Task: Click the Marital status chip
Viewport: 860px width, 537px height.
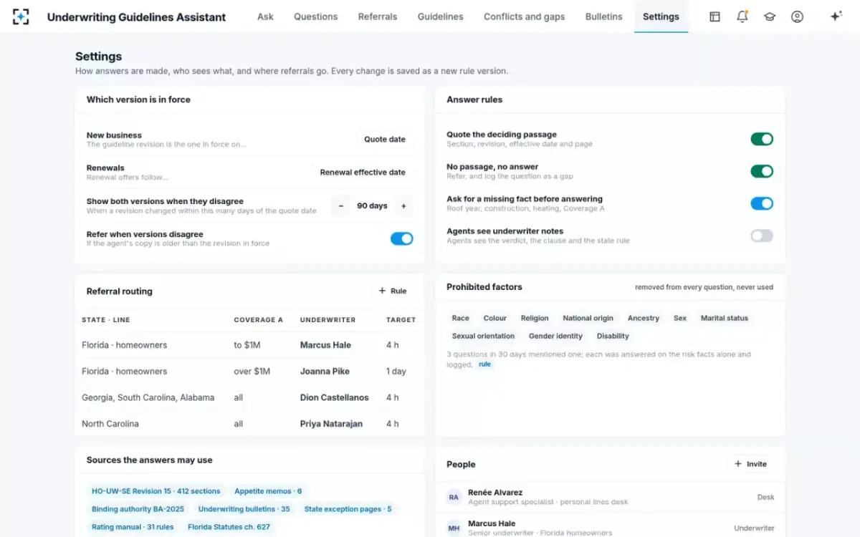Action: point(725,318)
